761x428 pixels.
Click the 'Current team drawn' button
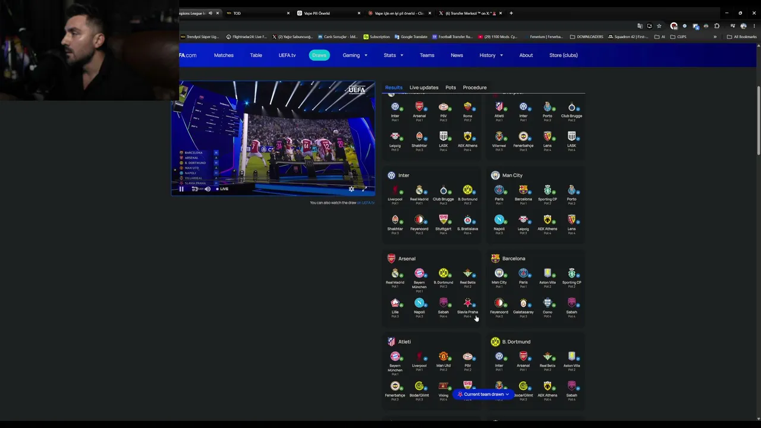coord(483,394)
